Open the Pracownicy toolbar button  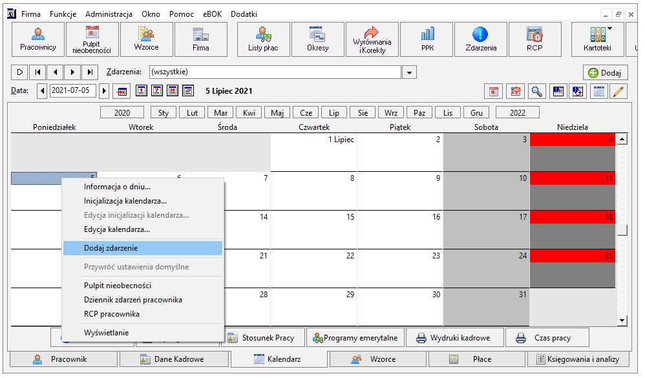pyautogui.click(x=38, y=39)
